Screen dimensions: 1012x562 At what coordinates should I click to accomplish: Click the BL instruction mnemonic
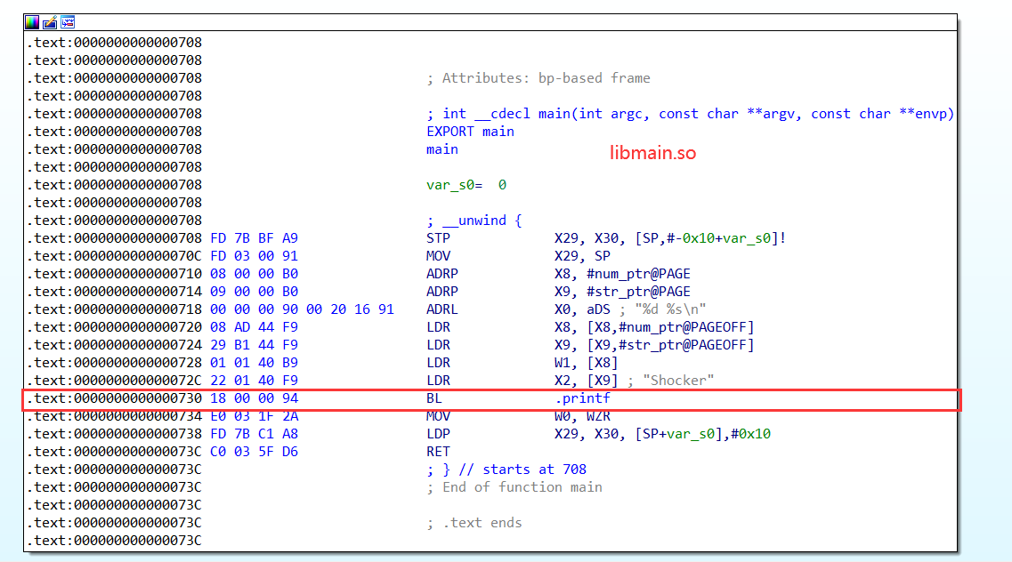tap(434, 398)
